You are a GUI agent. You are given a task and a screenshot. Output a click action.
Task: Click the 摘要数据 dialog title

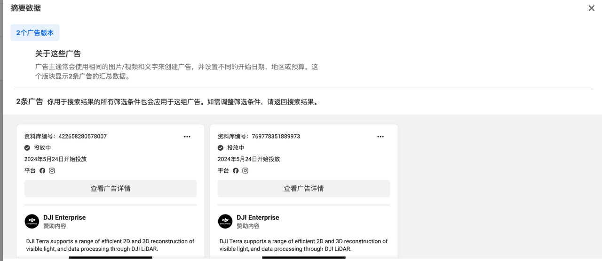point(26,8)
